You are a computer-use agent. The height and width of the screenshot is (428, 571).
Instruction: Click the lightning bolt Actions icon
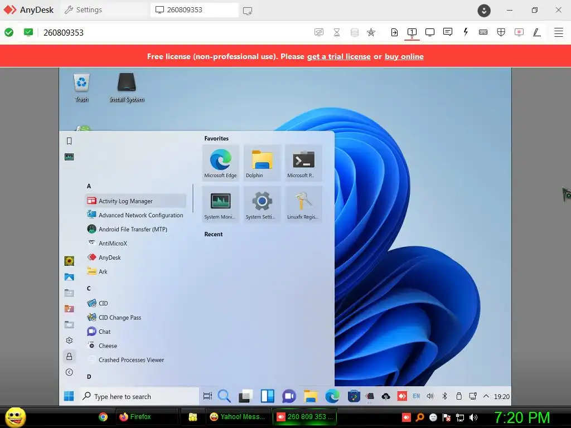coord(466,32)
